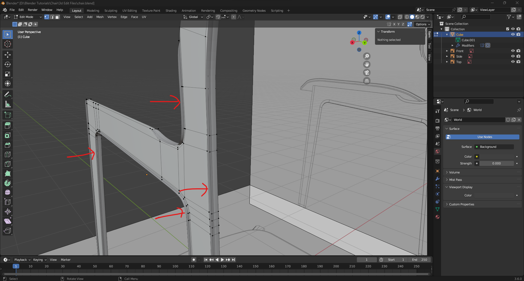The height and width of the screenshot is (281, 524).
Task: Choose the Measure ruler tool
Action: (8, 104)
